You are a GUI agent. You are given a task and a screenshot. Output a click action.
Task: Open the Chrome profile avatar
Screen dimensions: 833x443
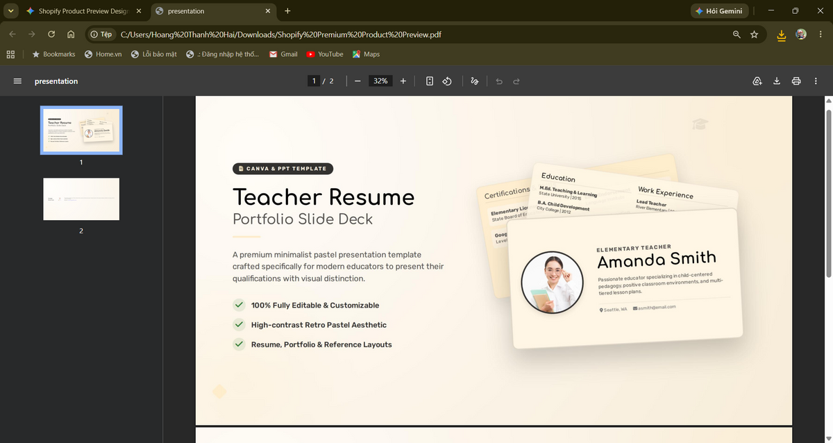coord(801,34)
